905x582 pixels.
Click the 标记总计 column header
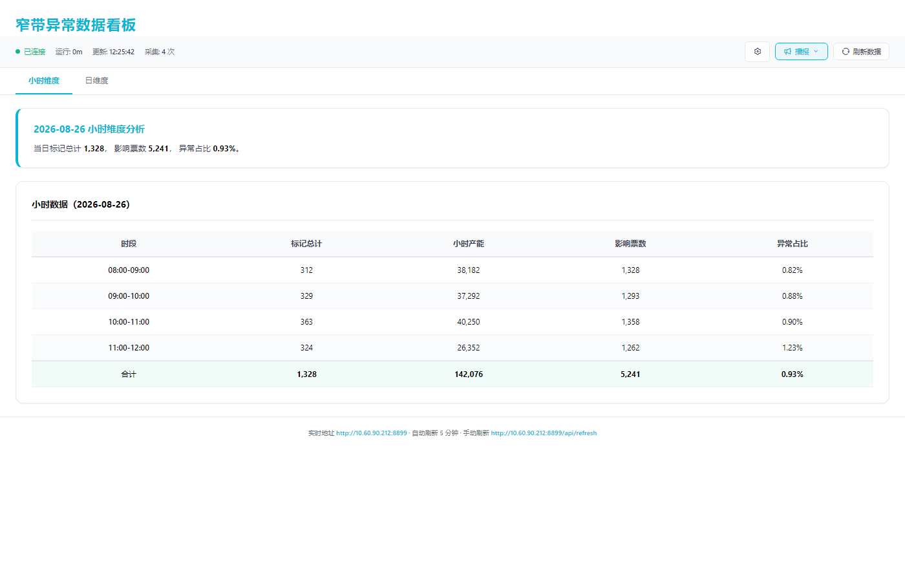click(x=306, y=244)
